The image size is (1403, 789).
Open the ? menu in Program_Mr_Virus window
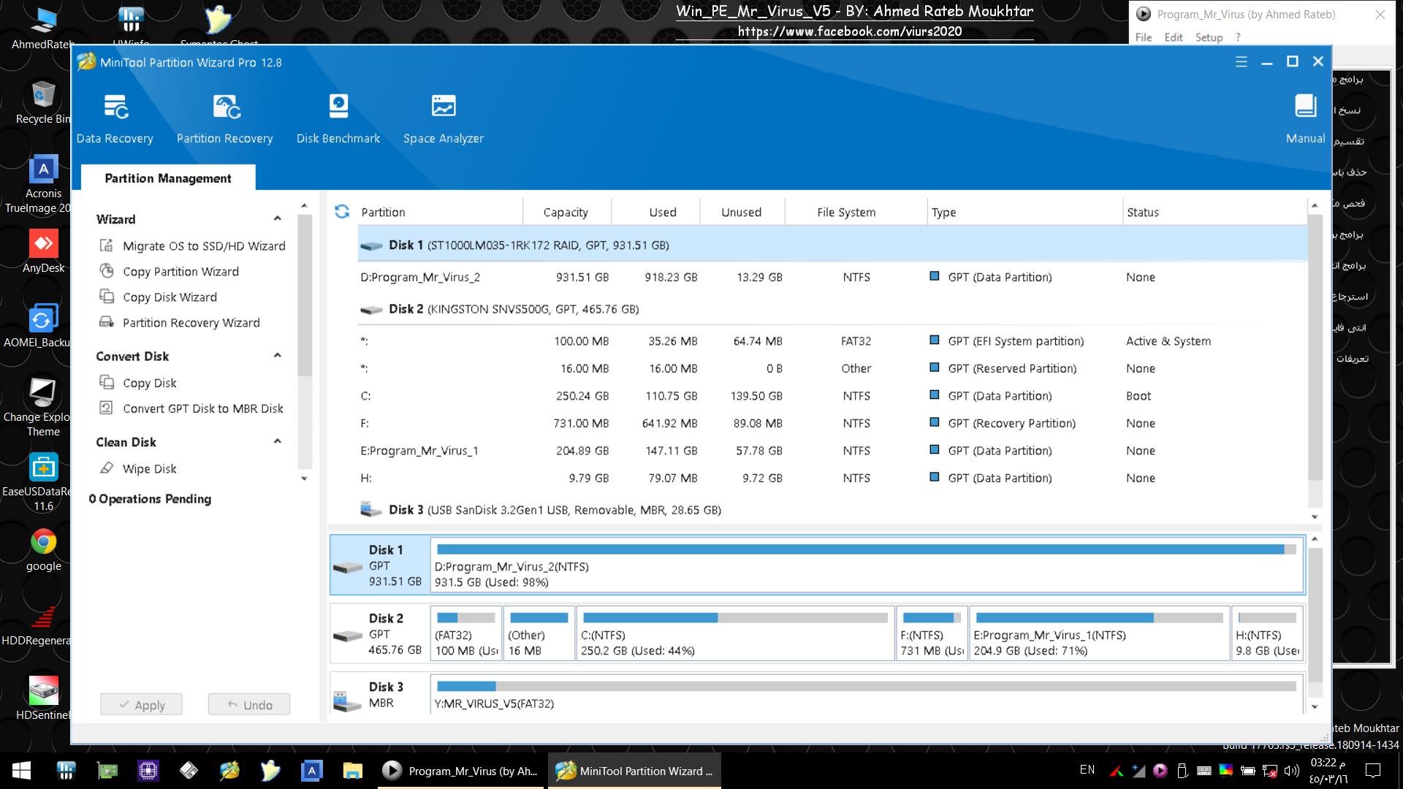[x=1238, y=37]
